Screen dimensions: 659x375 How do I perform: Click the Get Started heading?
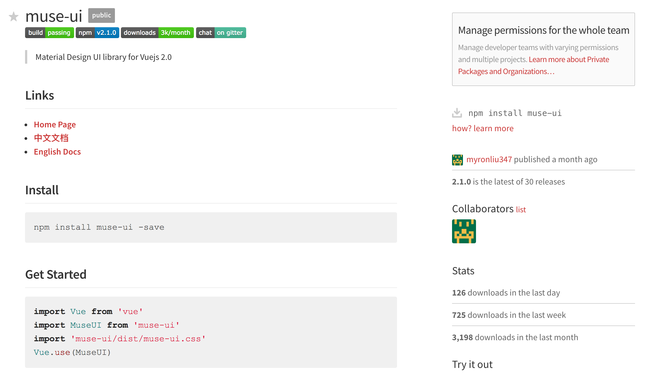(x=56, y=275)
